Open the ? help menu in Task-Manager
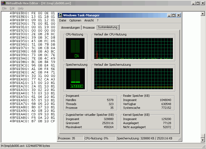Image resolution: width=206 pixels, height=149 pixels. coord(97,20)
